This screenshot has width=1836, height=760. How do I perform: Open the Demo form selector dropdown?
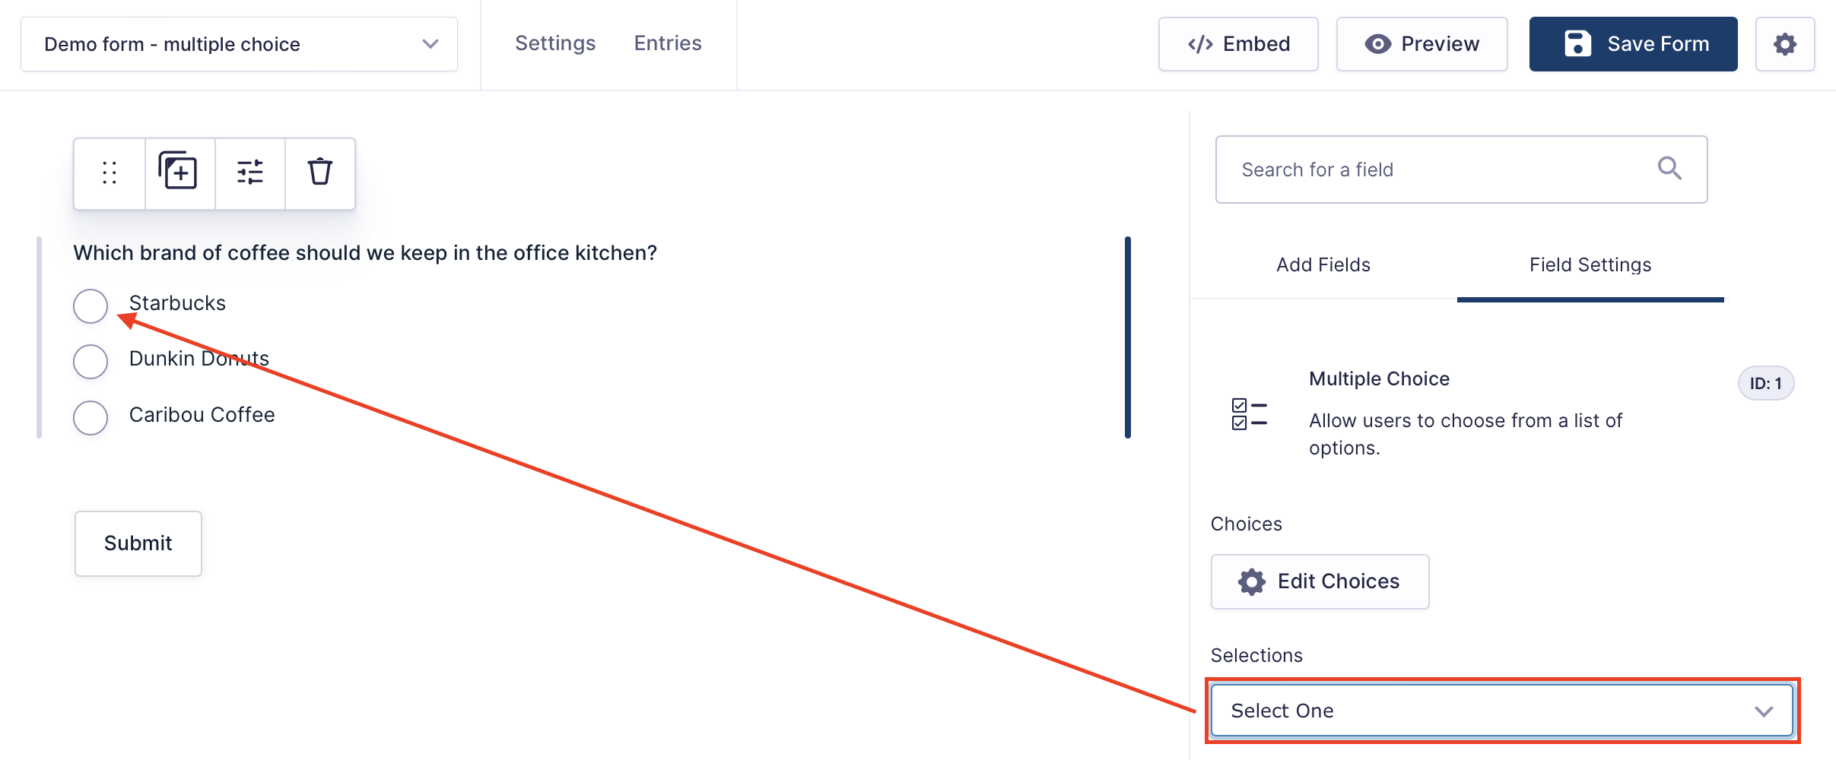pos(239,44)
